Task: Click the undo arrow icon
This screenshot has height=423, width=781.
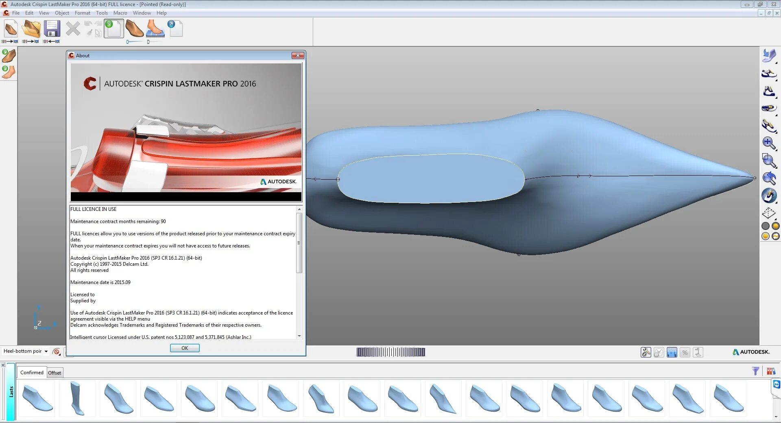Action: 88,24
